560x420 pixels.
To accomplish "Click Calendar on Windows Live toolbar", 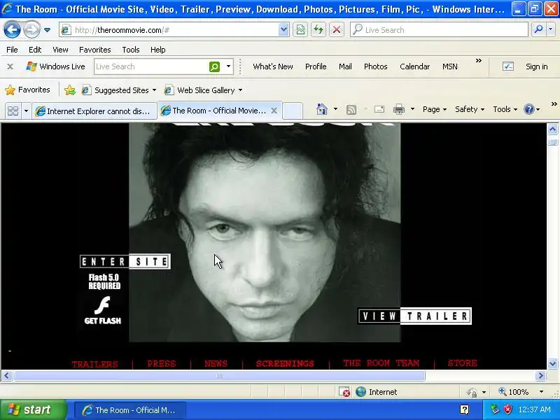I will pos(414,66).
